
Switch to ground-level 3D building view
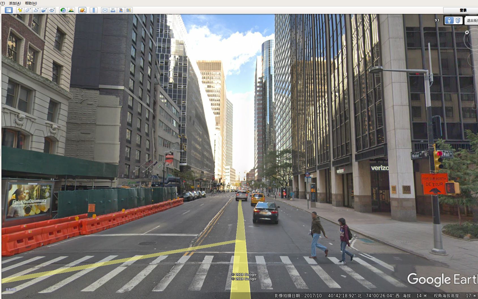(x=458, y=20)
